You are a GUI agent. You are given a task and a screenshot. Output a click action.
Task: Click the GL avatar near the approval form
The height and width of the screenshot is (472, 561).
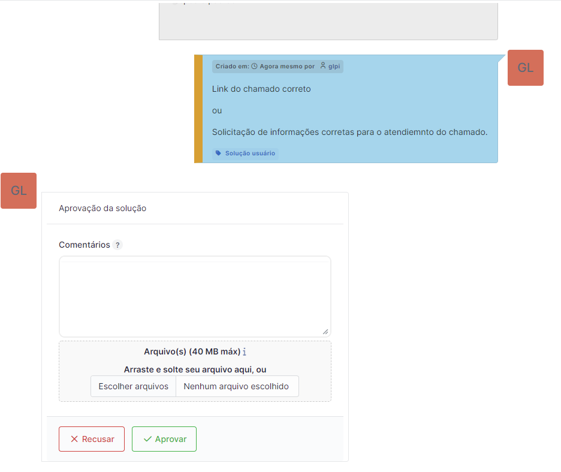[x=19, y=190]
